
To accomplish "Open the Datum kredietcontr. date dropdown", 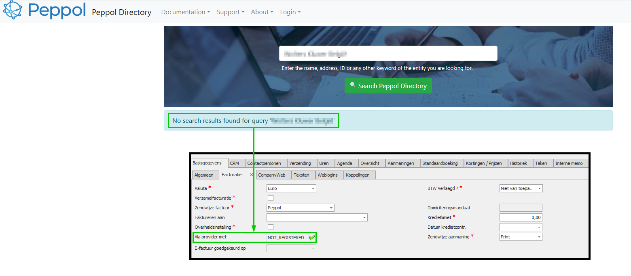I will pos(539,228).
